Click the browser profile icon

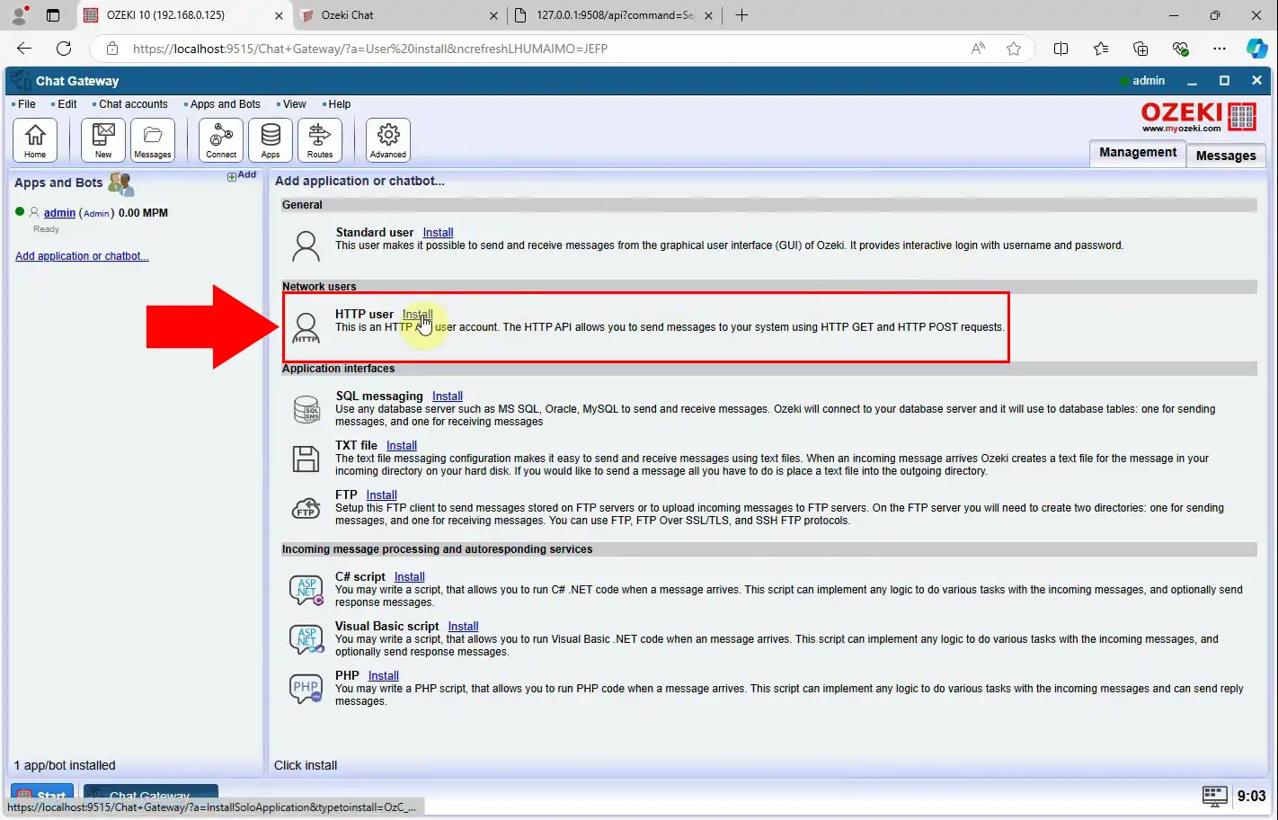click(x=19, y=15)
